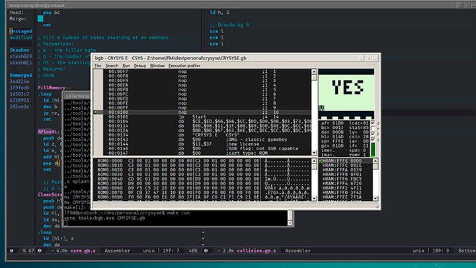The height and width of the screenshot is (268, 476).
Task: Toggle the z flag checkbox
Action: click(372, 122)
